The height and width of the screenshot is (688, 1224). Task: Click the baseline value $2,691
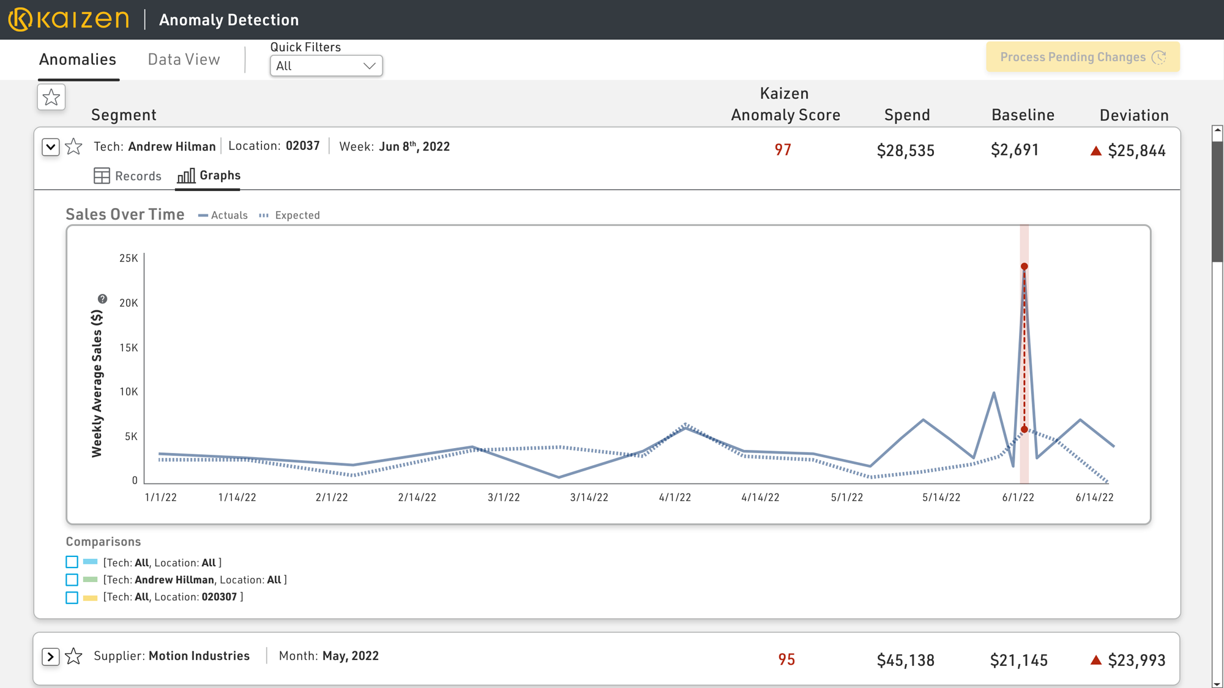[1015, 151]
